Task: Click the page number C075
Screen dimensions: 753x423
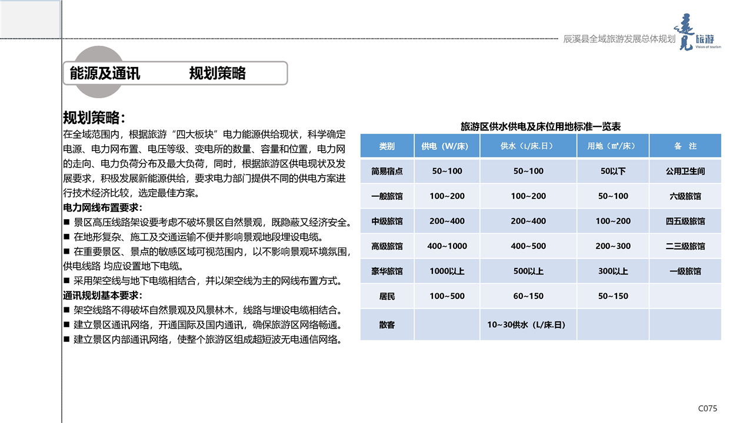Action: point(707,408)
